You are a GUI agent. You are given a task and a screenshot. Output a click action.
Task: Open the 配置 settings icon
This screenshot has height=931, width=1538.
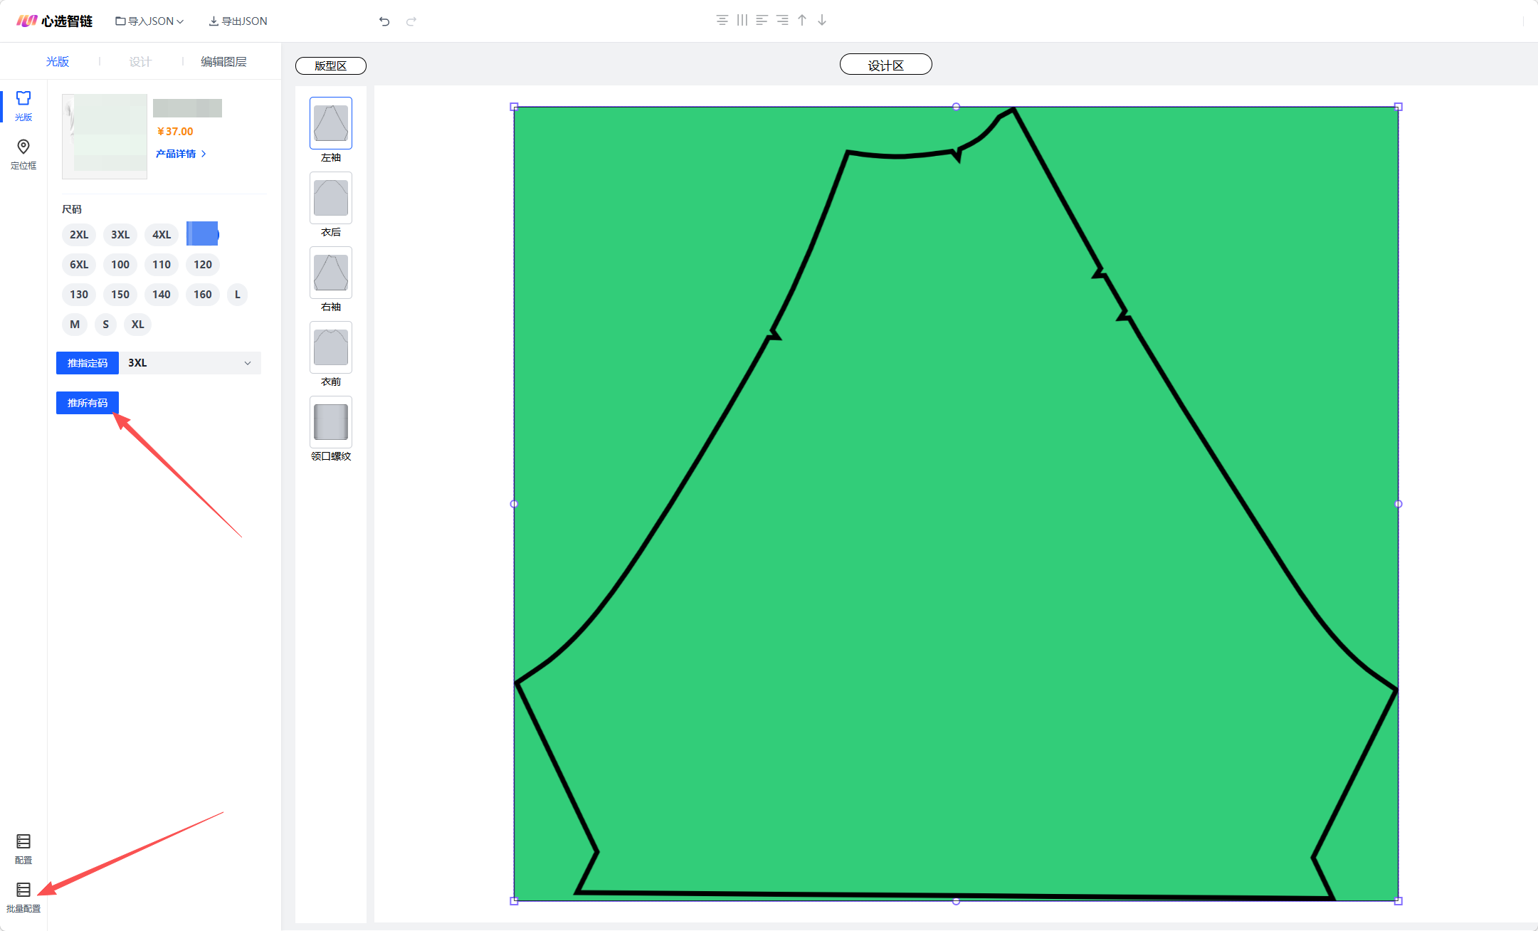click(x=23, y=841)
